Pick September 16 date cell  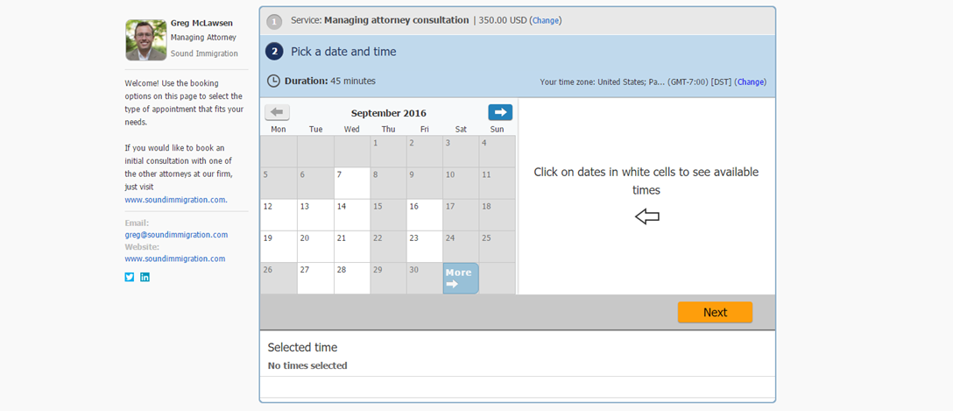coord(424,215)
